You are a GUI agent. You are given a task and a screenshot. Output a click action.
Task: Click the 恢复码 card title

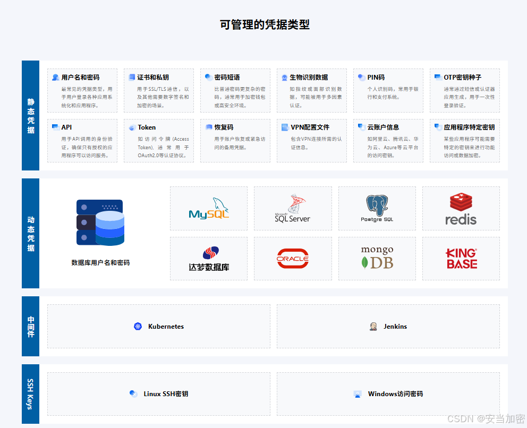(224, 127)
